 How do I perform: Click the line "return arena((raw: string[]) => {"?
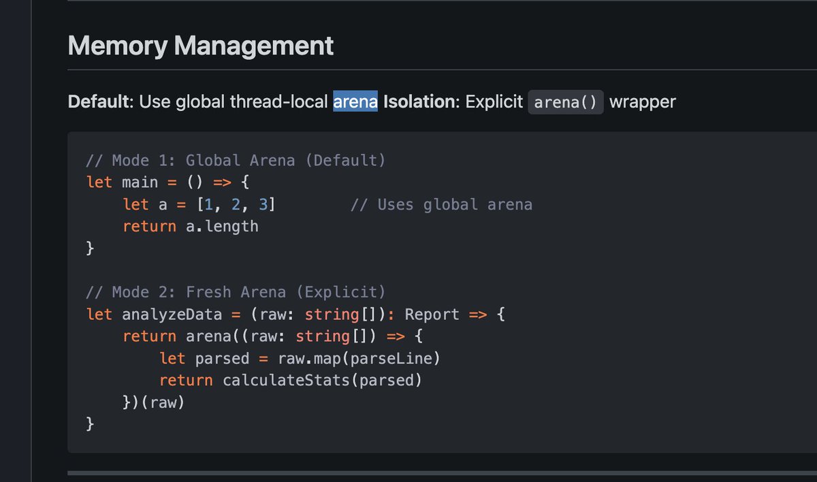(x=272, y=336)
